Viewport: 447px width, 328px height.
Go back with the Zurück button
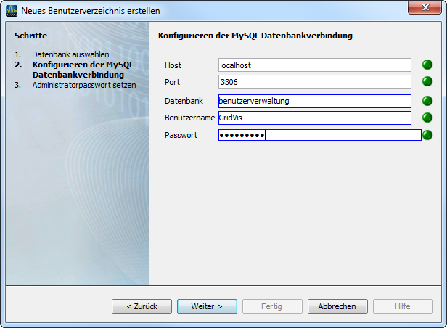(142, 306)
